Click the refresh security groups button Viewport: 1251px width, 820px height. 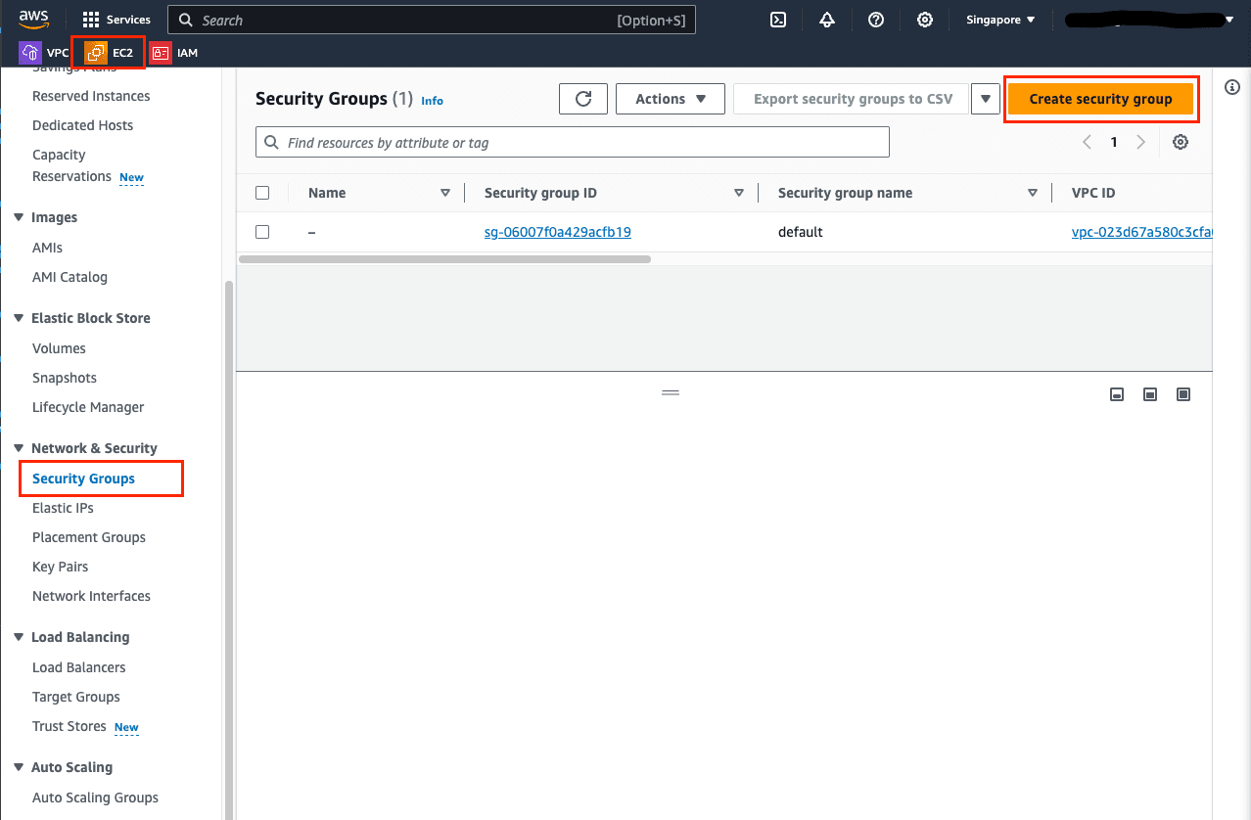click(x=583, y=99)
